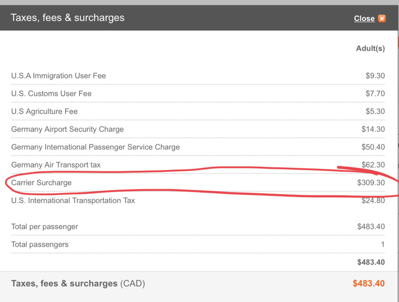This screenshot has width=399, height=302.
Task: Click the Germany Airport Security Charge entry
Action: 68,129
